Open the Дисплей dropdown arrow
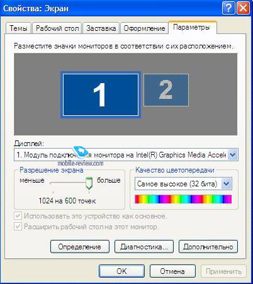The width and height of the screenshot is (253, 284). click(232, 155)
